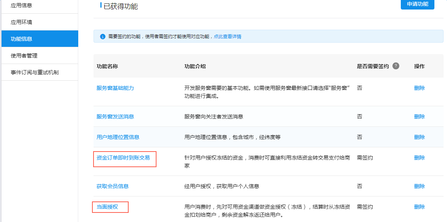Open the 获取会员信息 function link
This screenshot has height=222, width=447.
tap(112, 186)
